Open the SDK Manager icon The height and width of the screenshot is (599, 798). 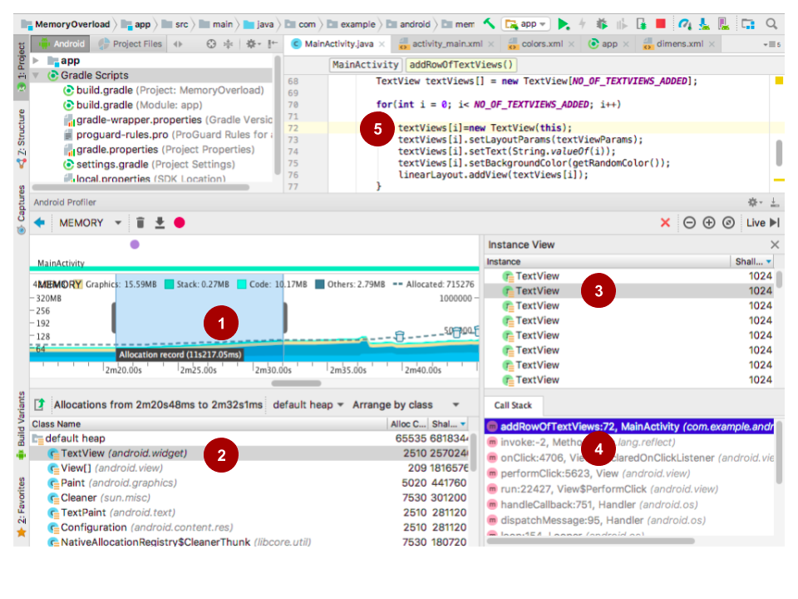pos(704,24)
